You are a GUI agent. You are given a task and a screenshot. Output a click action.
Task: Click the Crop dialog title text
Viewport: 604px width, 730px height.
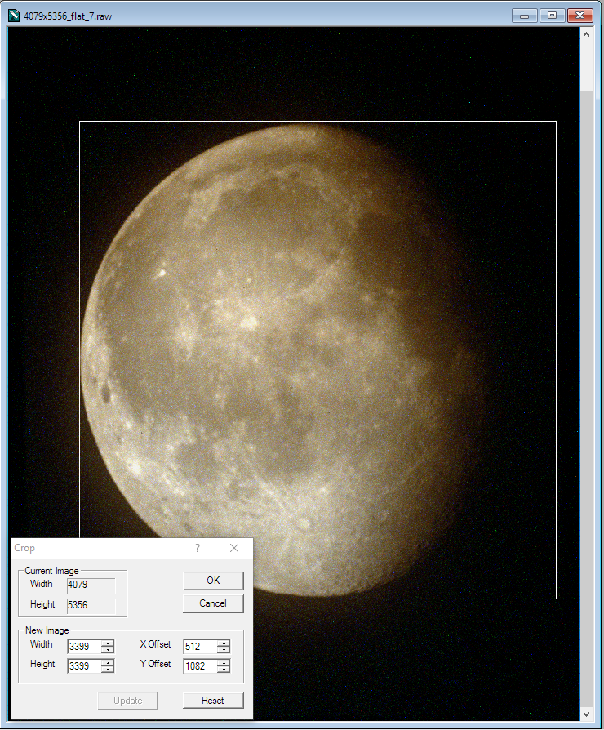(x=24, y=548)
